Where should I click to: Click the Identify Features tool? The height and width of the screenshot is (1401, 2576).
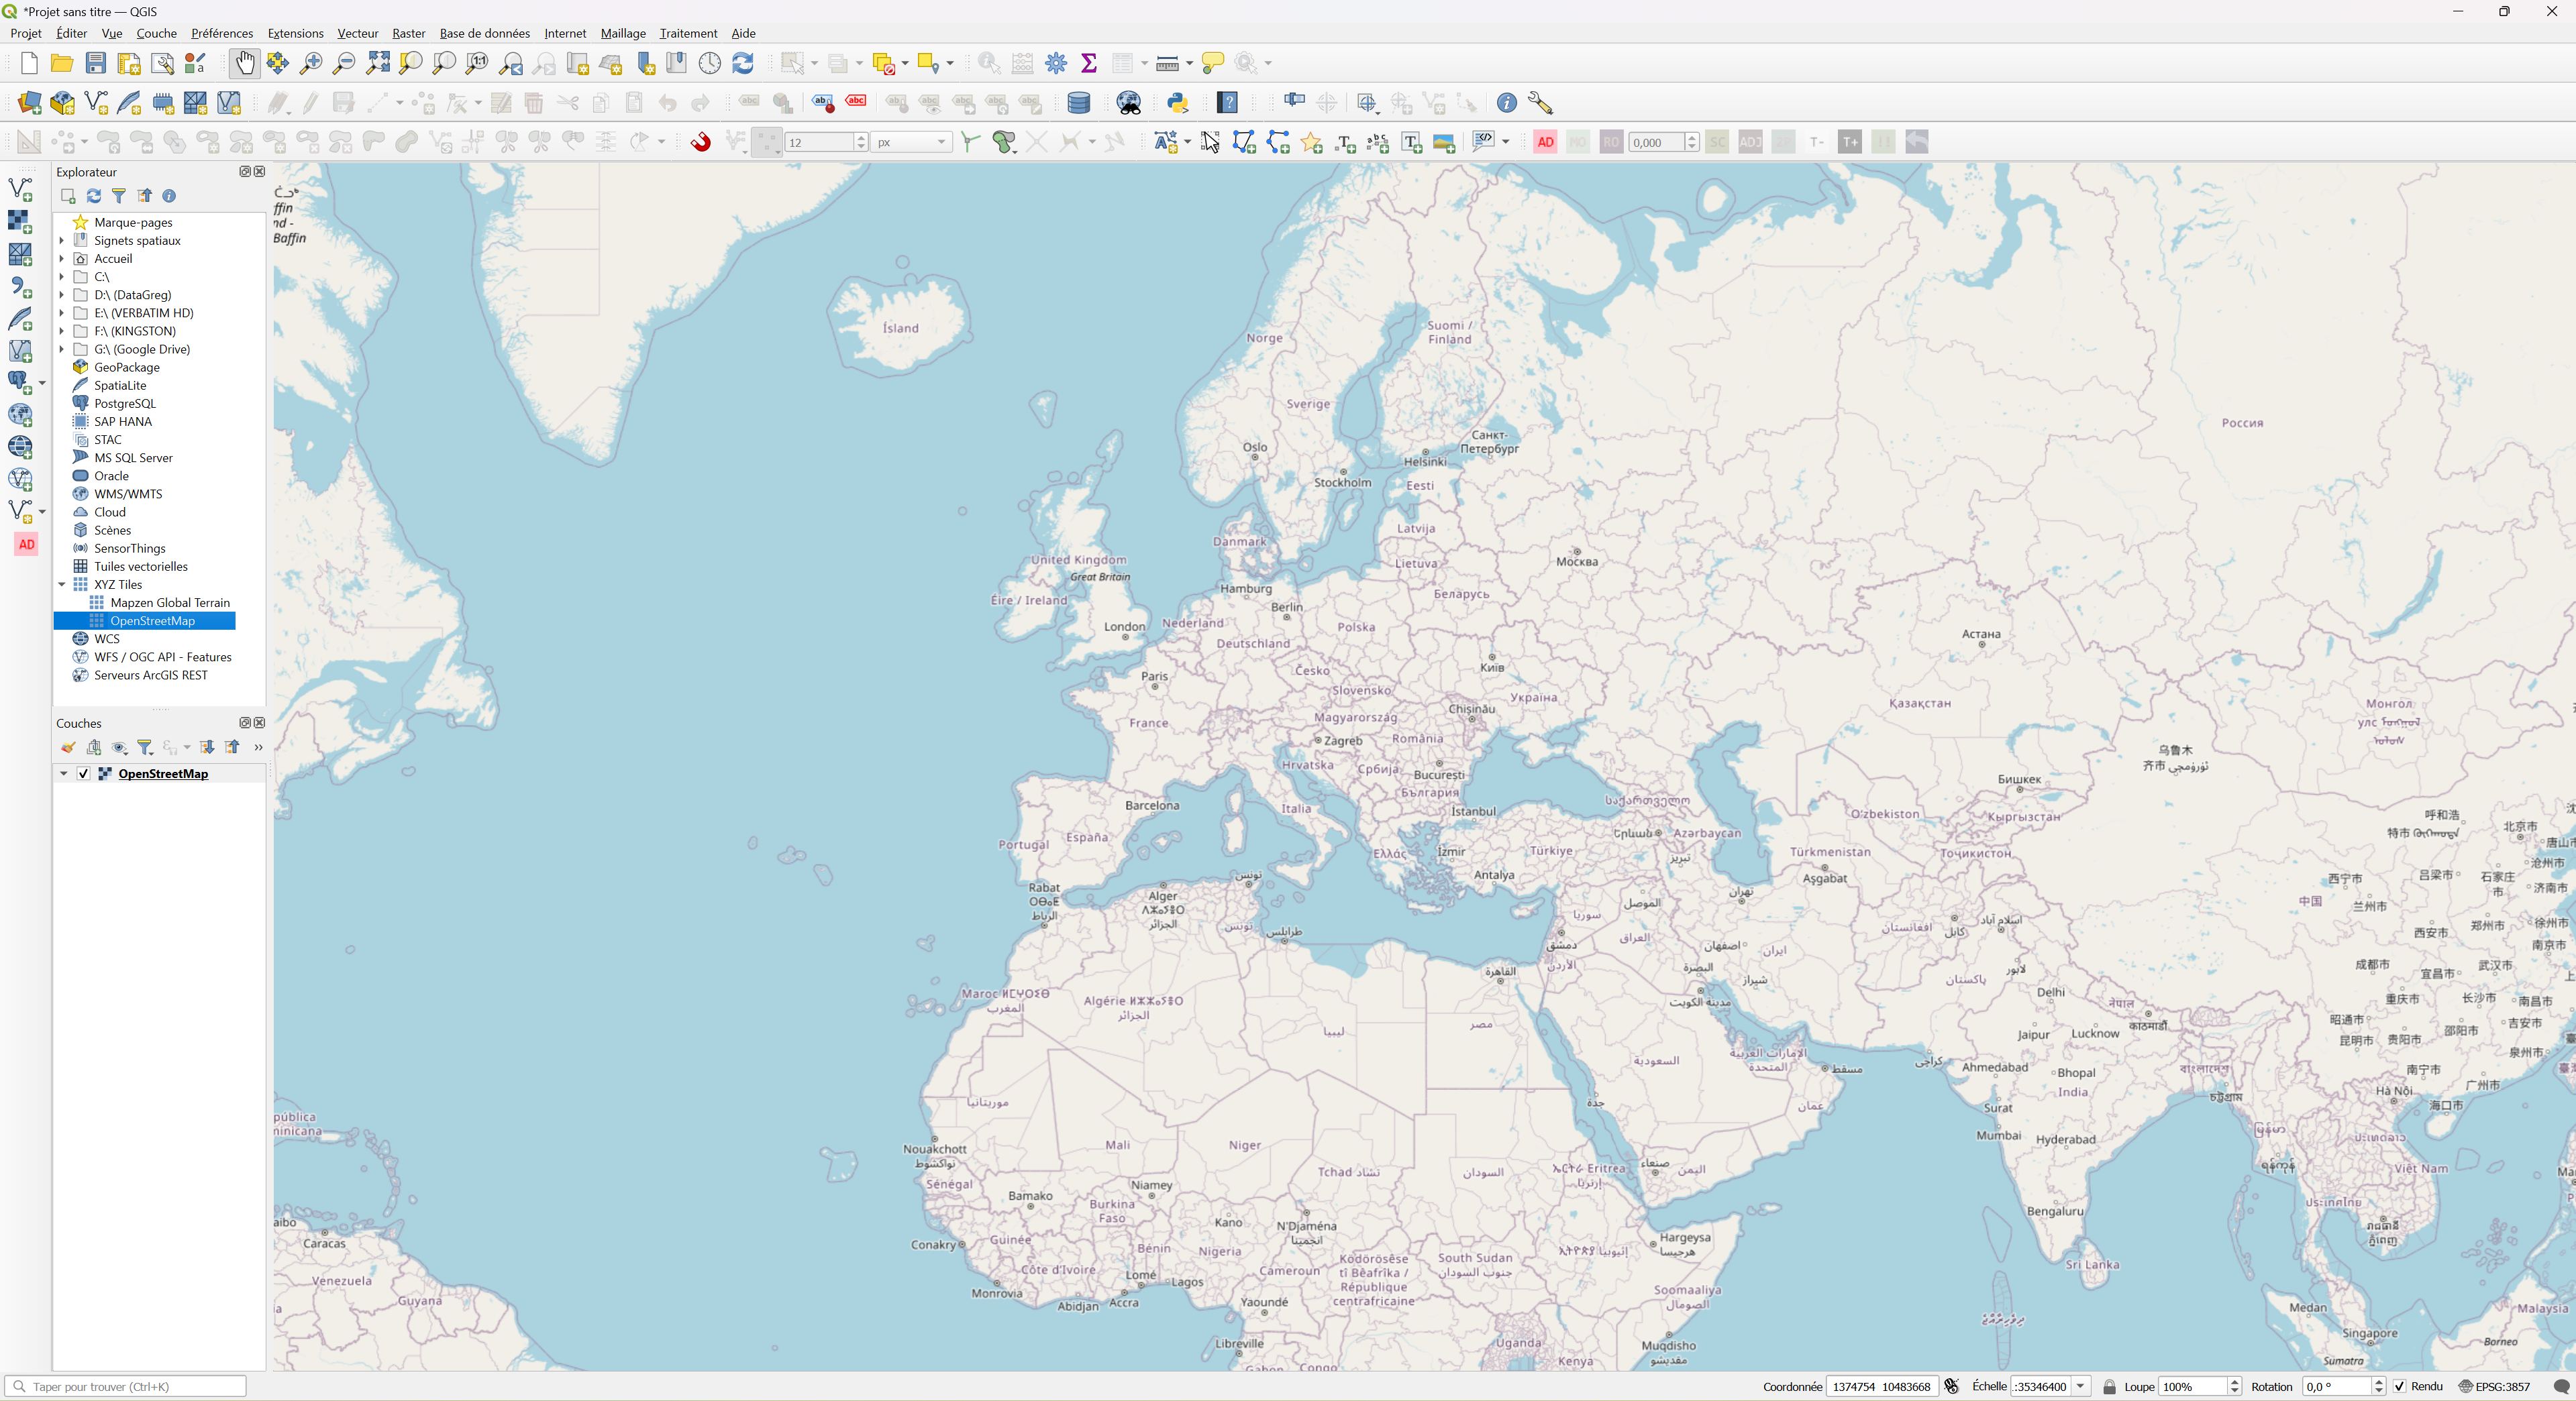click(989, 63)
